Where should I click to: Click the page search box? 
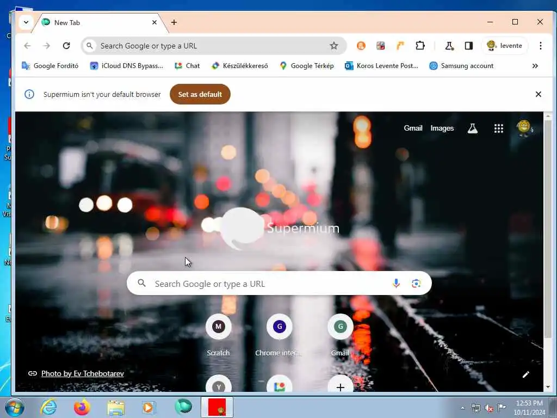click(x=279, y=283)
